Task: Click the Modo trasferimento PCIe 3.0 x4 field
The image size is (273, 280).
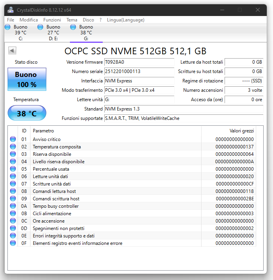Action: 139,90
